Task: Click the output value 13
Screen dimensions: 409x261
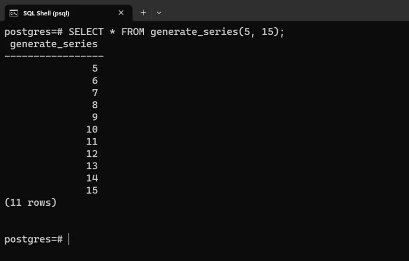Action: [92, 166]
